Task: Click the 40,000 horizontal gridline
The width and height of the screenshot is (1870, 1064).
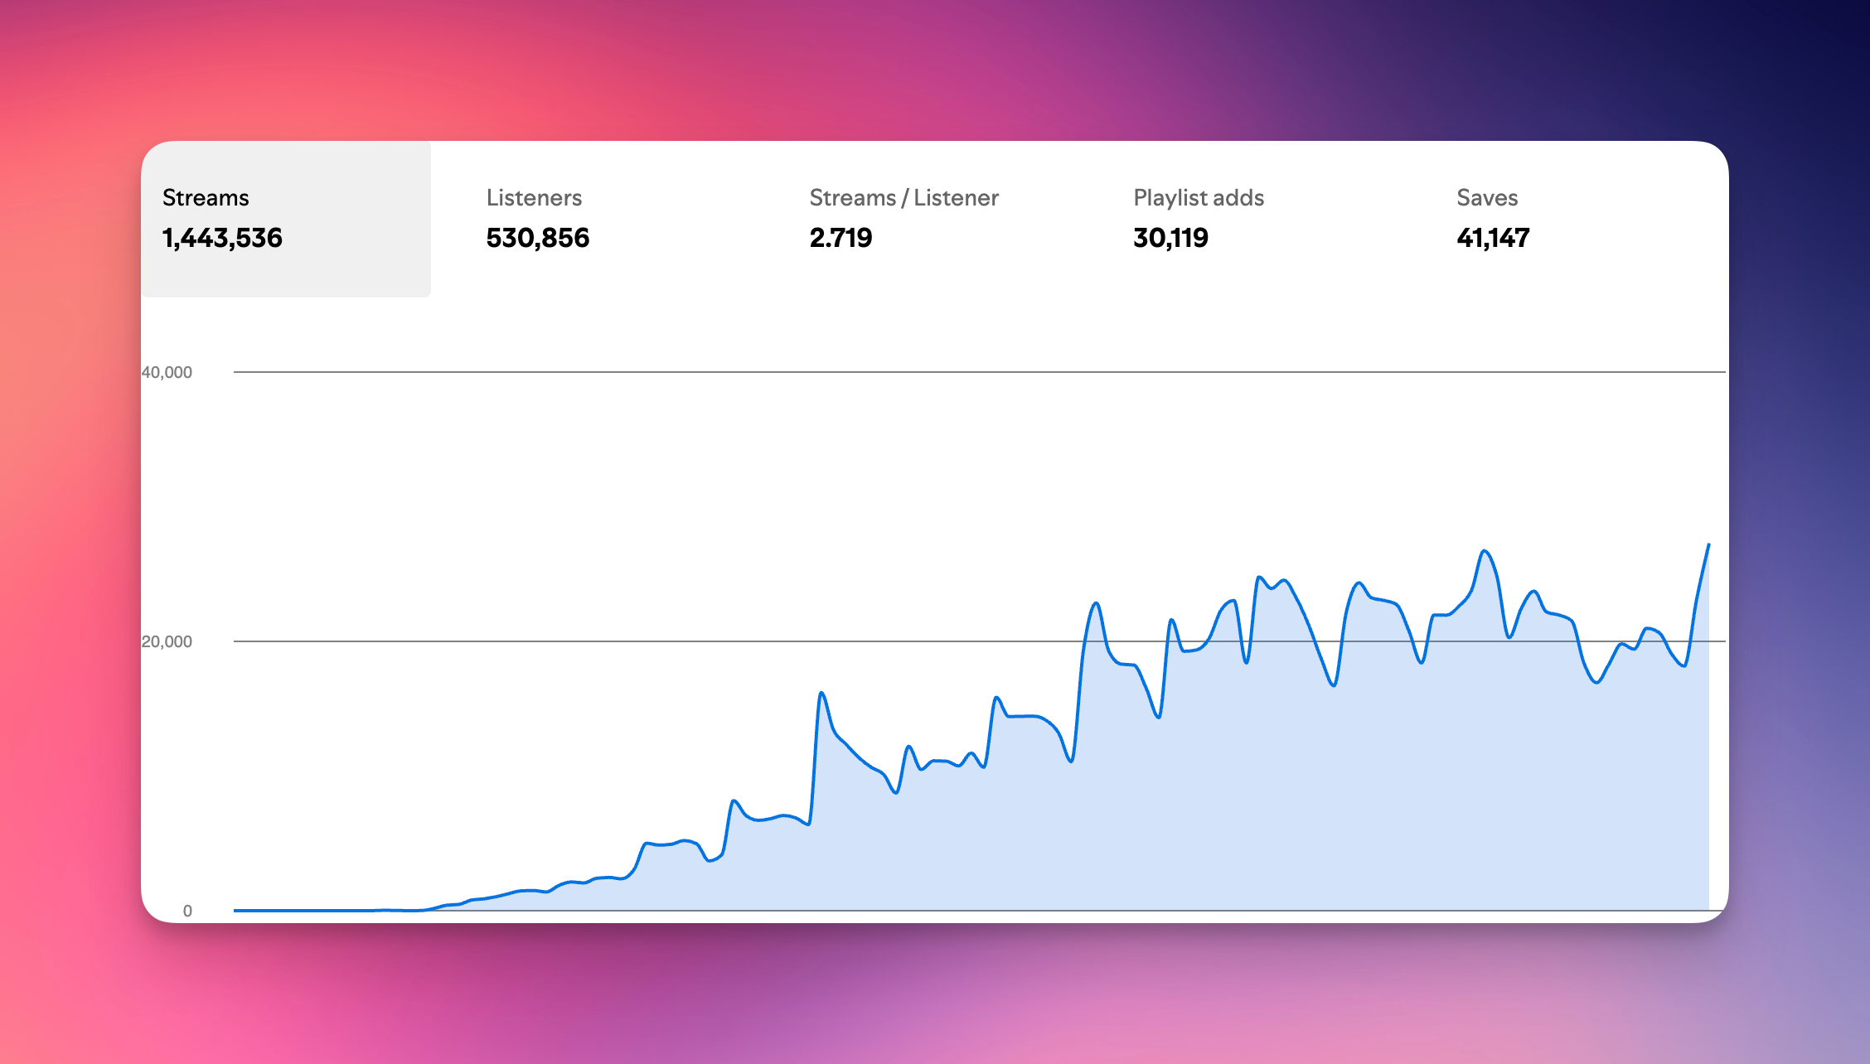Action: [x=978, y=372]
